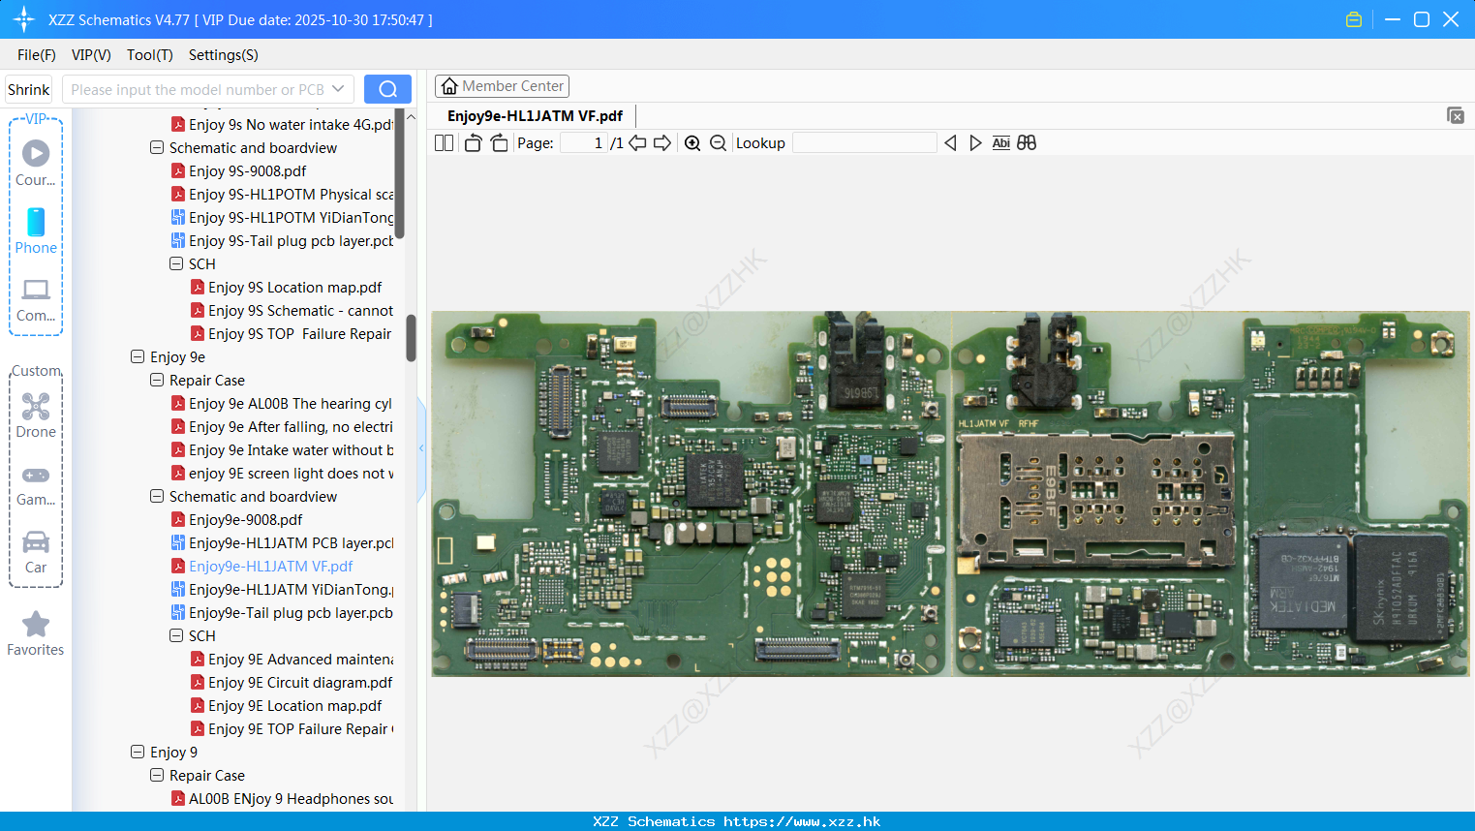The width and height of the screenshot is (1475, 831).
Task: Open the Member Center
Action: coord(502,86)
